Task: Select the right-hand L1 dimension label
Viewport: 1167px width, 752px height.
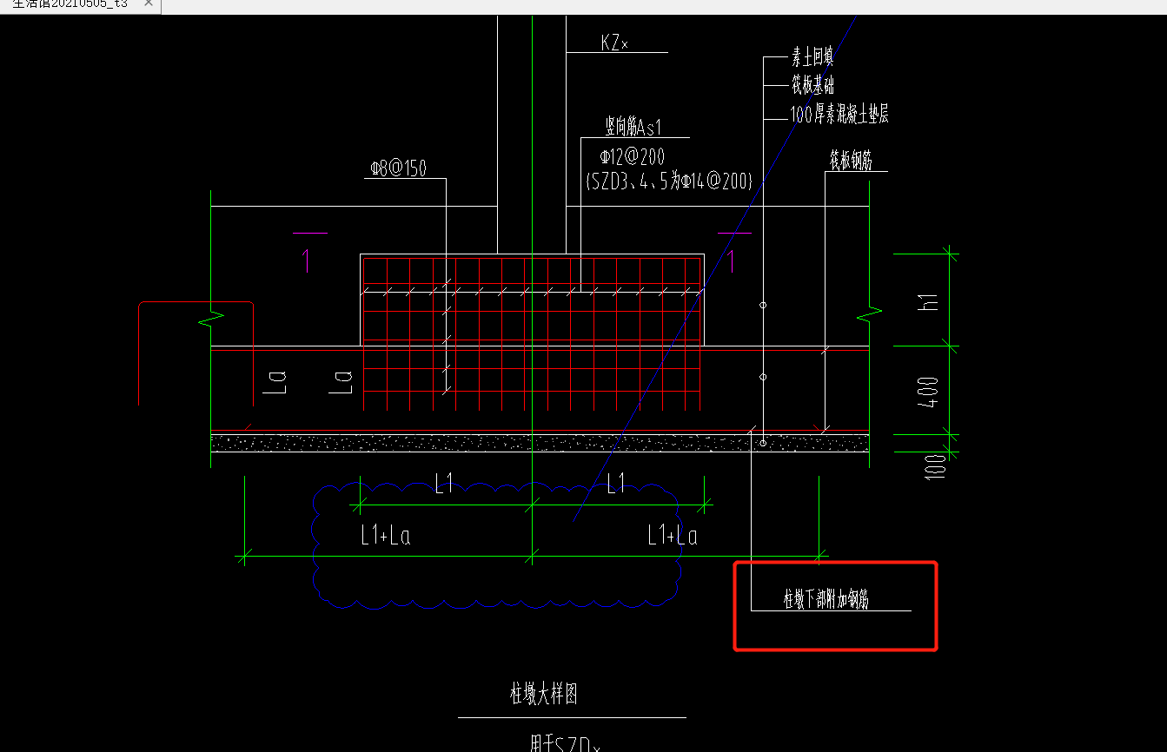Action: [x=616, y=483]
